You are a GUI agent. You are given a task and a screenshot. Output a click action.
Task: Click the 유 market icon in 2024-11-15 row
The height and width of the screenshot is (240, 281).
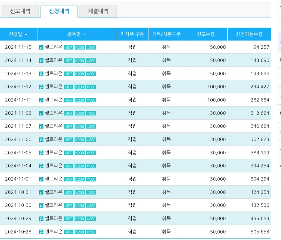[41, 47]
